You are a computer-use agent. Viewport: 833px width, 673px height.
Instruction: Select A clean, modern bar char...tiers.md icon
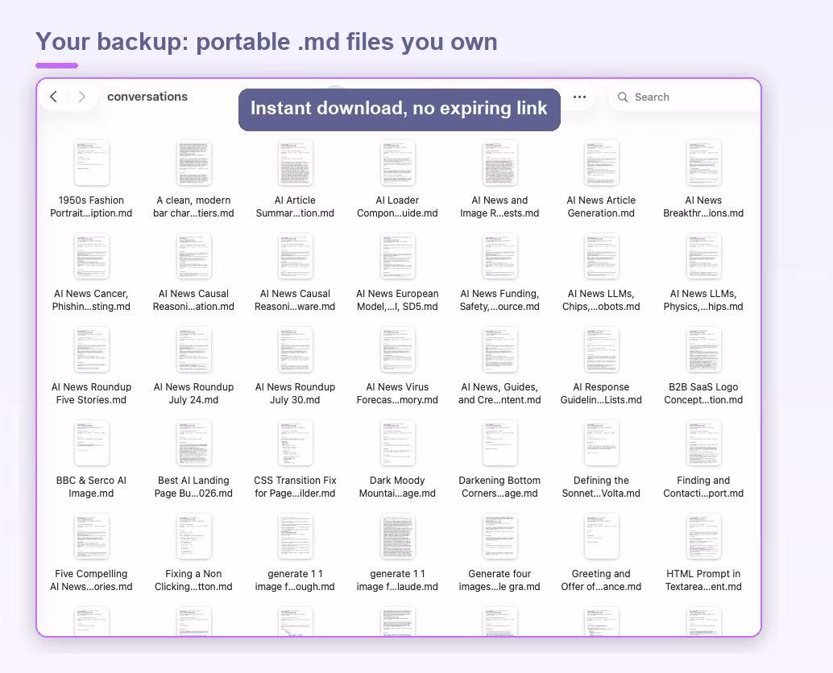point(193,163)
